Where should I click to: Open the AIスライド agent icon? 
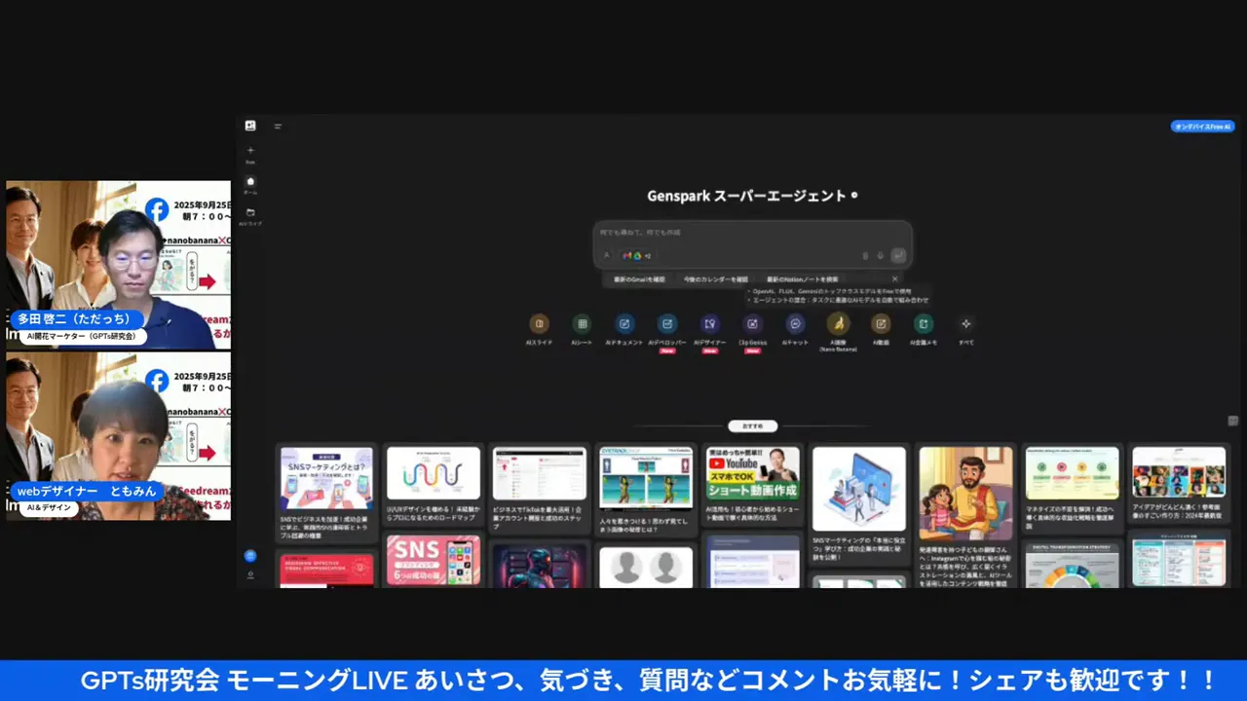click(x=539, y=324)
